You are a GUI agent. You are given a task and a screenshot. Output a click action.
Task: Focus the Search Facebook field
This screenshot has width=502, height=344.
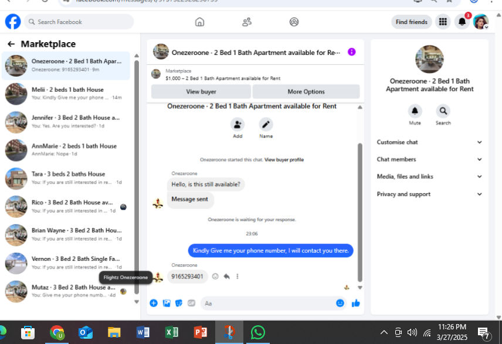point(79,22)
